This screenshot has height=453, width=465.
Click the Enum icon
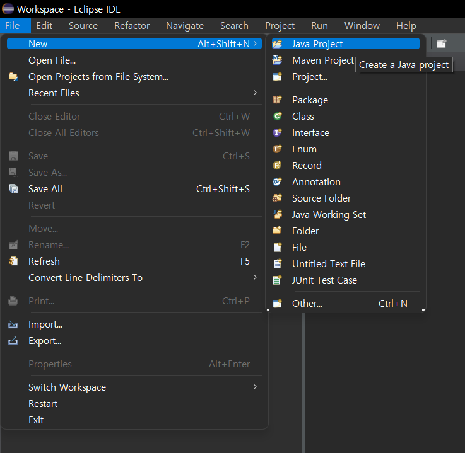tap(277, 149)
